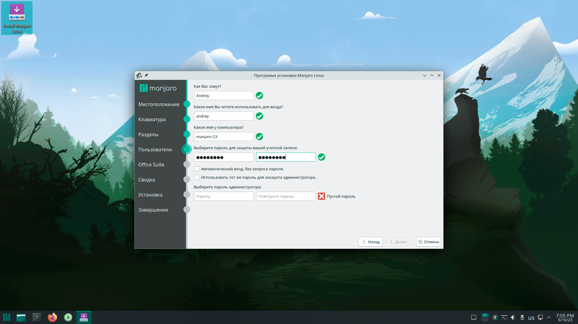This screenshot has height=324, width=578.
Task: Select the 'Завершение' step in sidebar
Action: pos(153,210)
